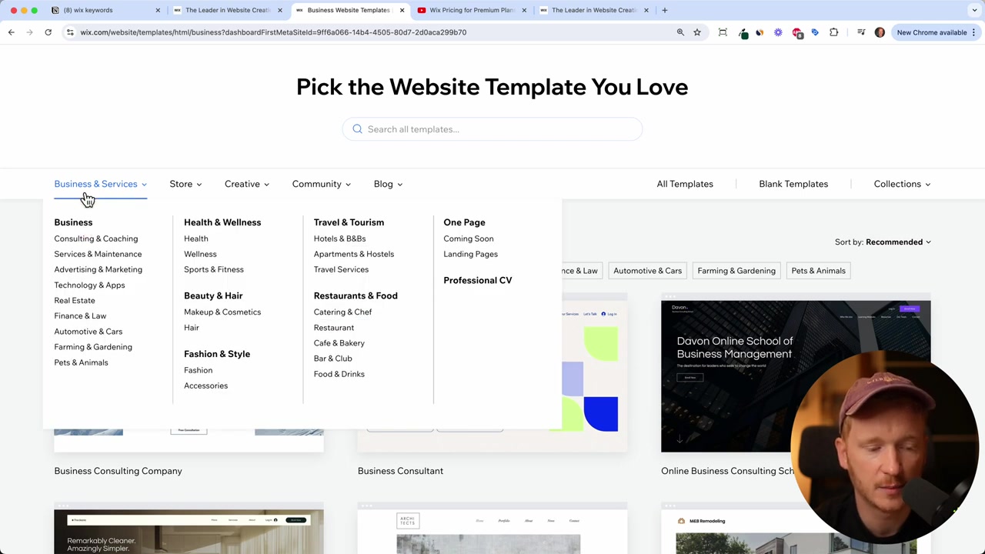Click the search magnifier icon in template search
Image resolution: width=985 pixels, height=554 pixels.
357,129
